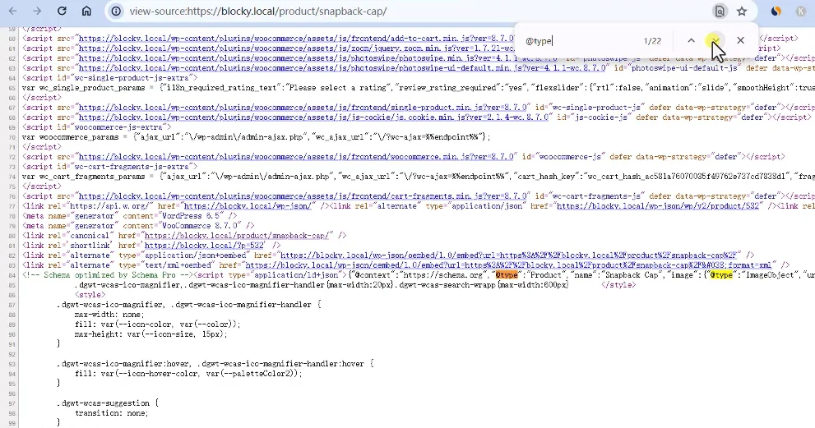This screenshot has width=815, height=428.
Task: Close the find bar
Action: [741, 40]
